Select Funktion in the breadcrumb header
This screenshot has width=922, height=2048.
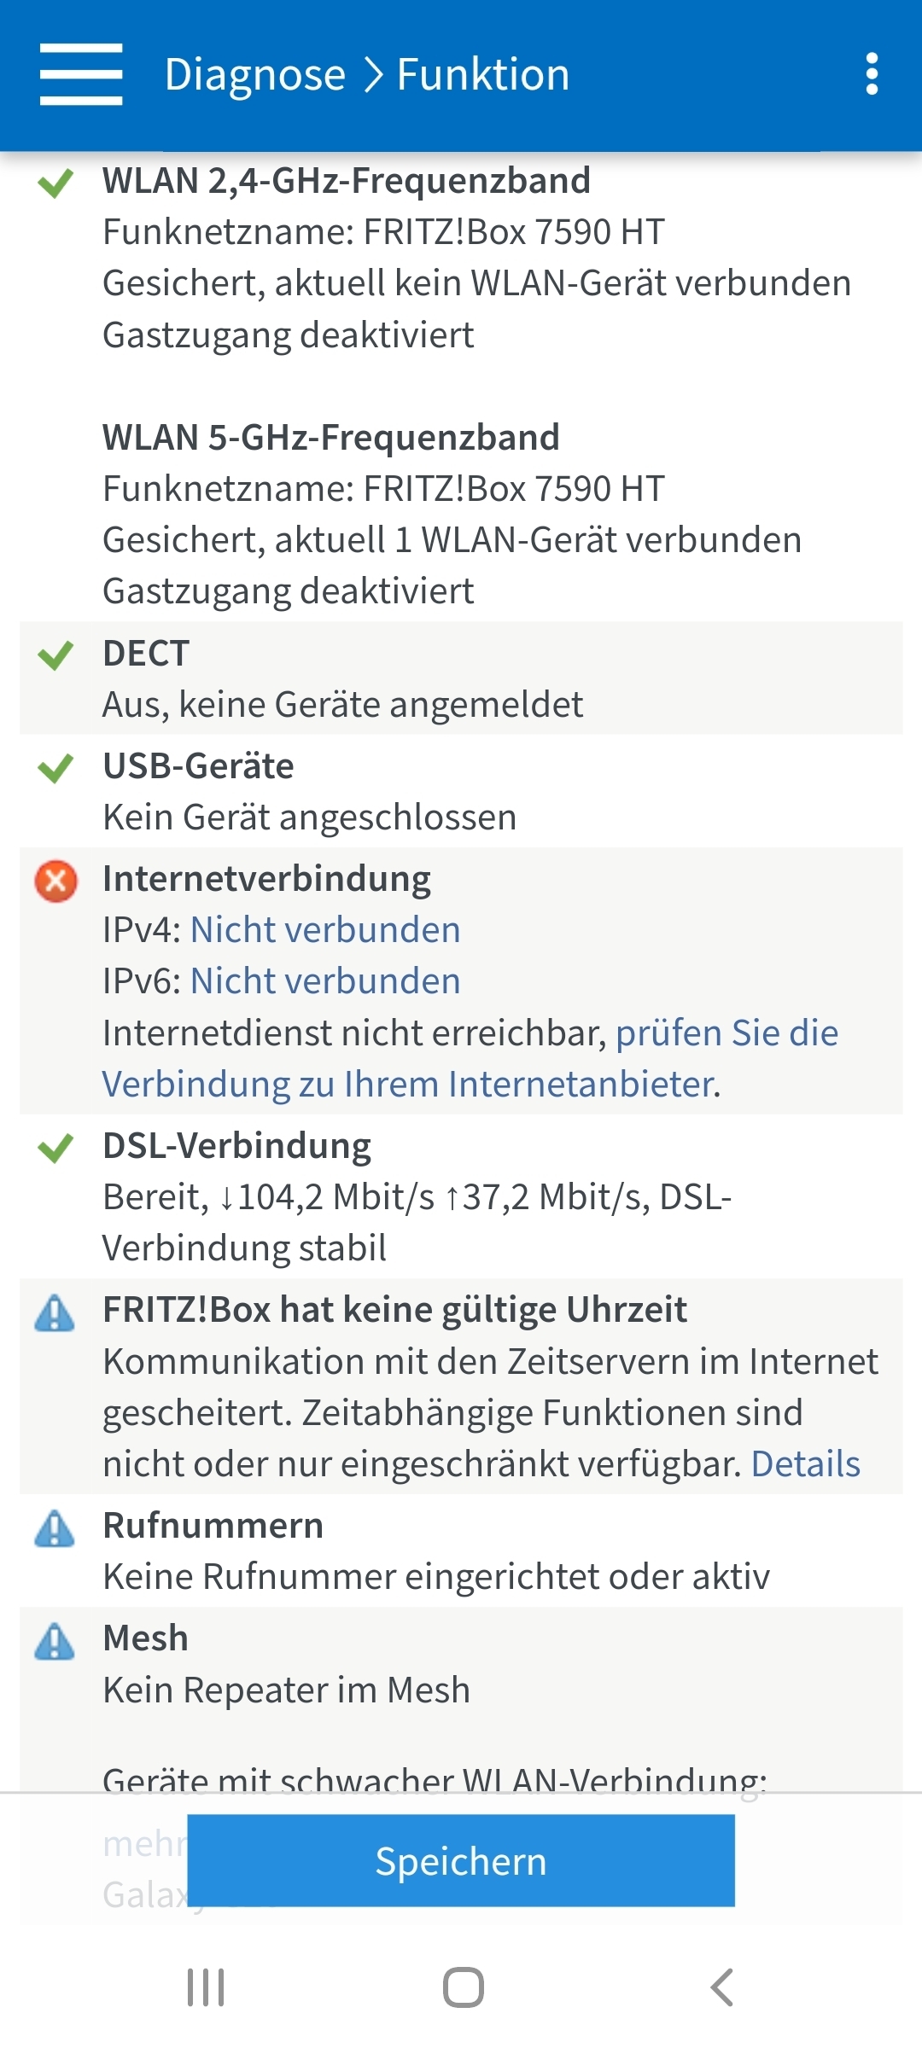(x=483, y=74)
